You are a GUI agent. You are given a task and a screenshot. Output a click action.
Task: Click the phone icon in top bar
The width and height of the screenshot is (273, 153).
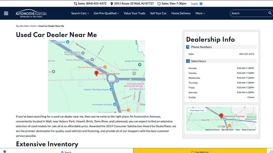click(x=75, y=4)
